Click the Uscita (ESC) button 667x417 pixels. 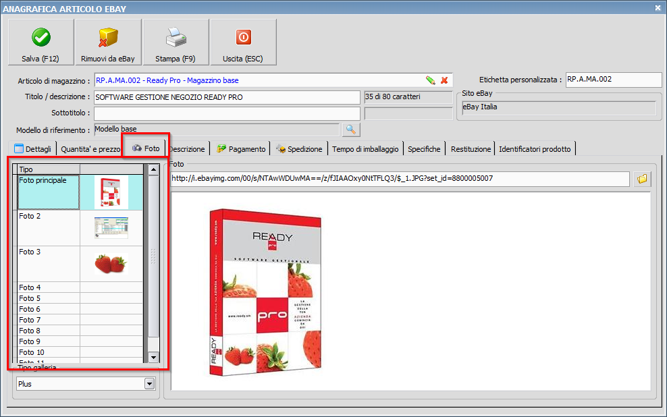243,42
